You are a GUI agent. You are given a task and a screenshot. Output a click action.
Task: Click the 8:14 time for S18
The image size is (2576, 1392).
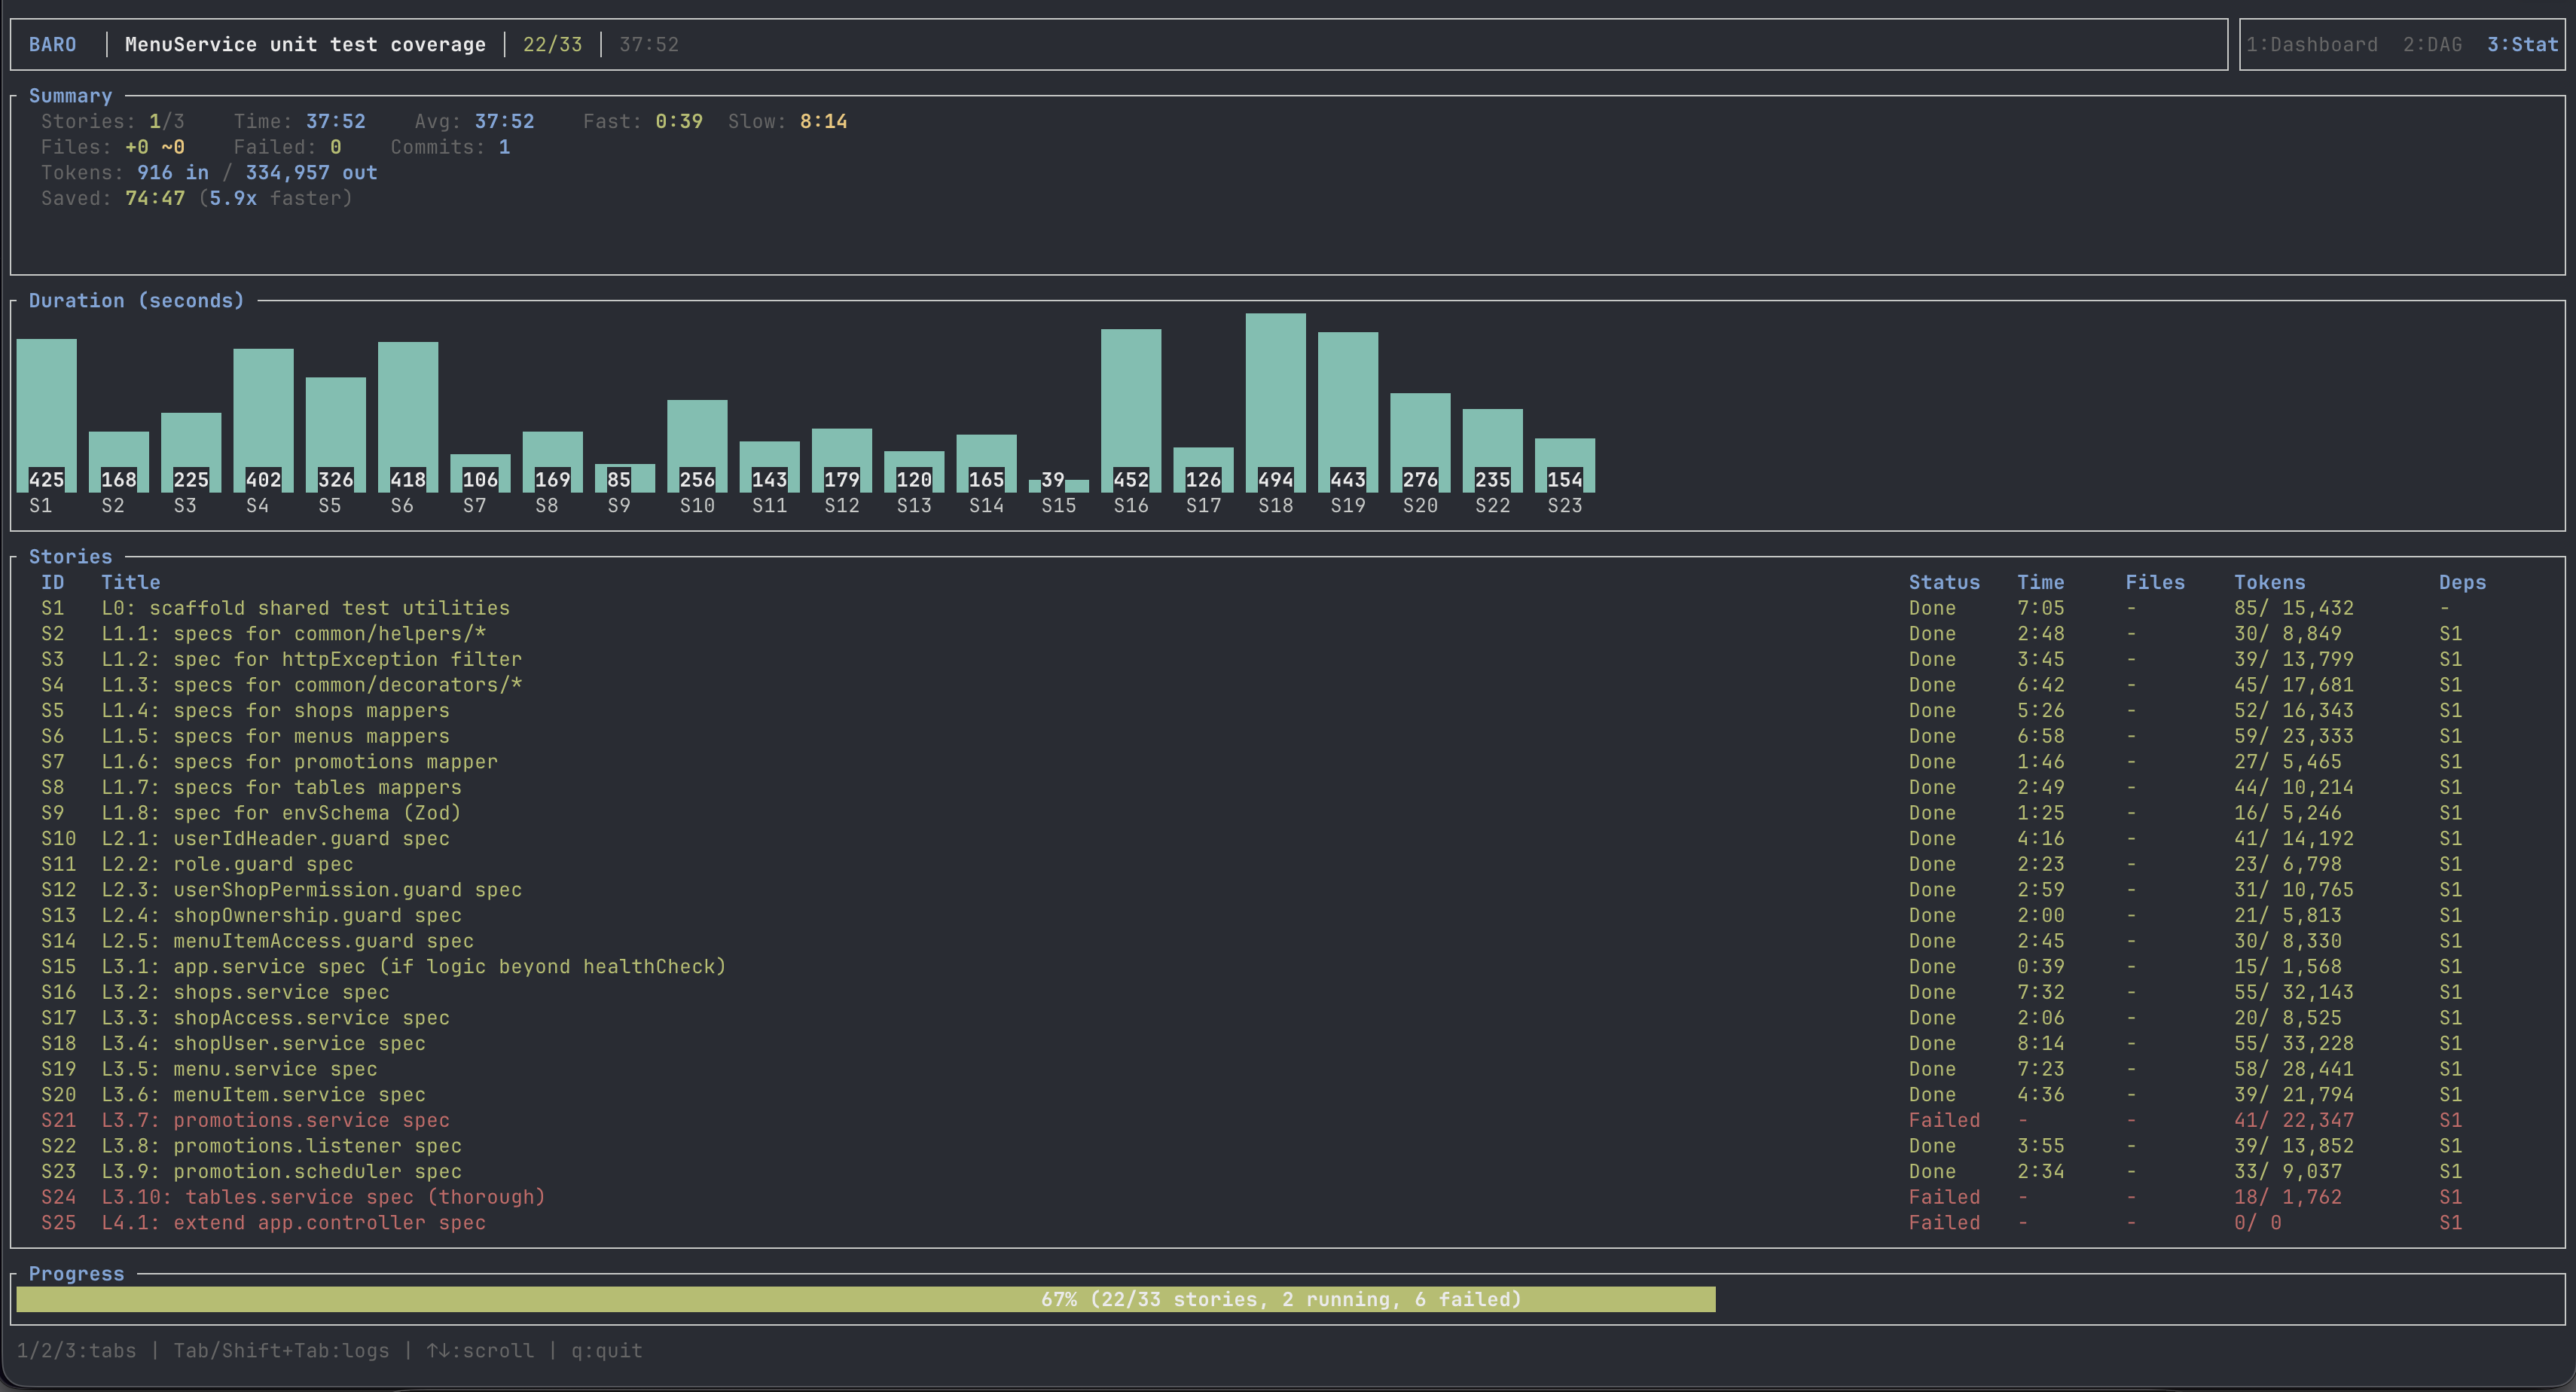pos(2040,1044)
